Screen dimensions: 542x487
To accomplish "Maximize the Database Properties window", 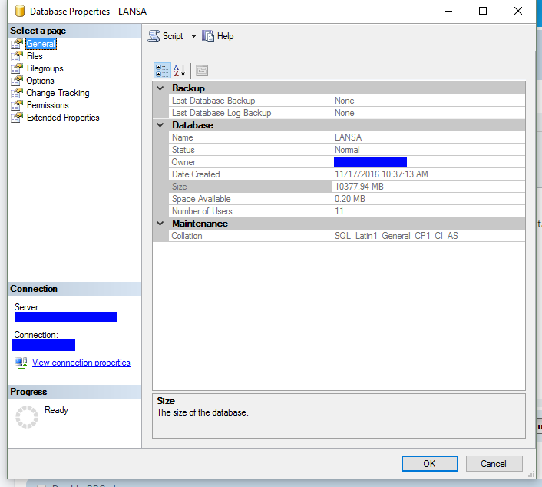I will 483,11.
